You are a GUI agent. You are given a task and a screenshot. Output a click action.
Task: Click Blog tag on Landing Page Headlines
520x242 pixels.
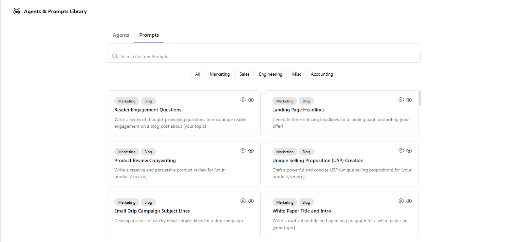coord(306,101)
